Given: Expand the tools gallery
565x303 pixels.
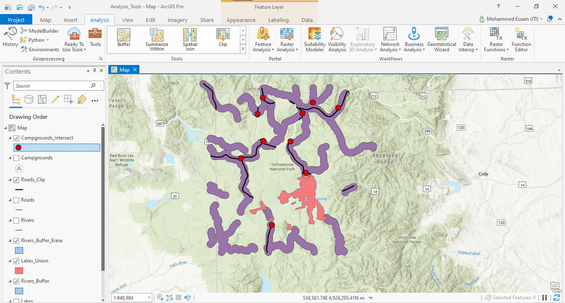Looking at the screenshot, I should (x=243, y=49).
